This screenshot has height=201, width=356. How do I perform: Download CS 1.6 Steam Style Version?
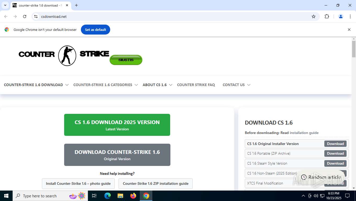click(x=335, y=163)
